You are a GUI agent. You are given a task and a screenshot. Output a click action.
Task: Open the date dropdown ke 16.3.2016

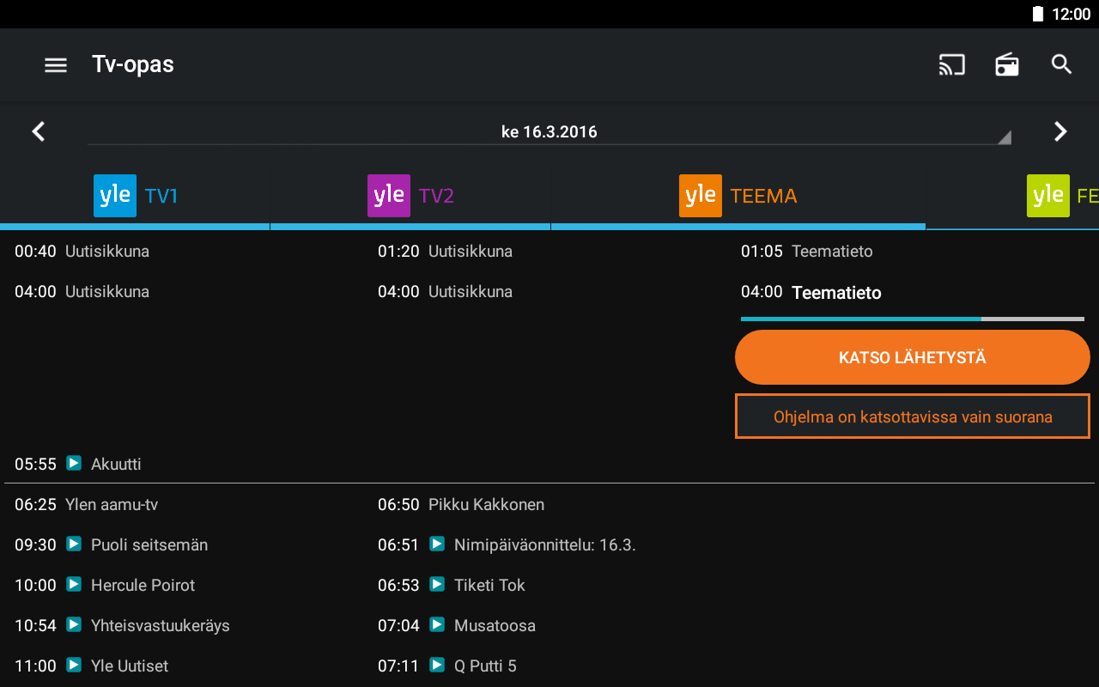[549, 132]
